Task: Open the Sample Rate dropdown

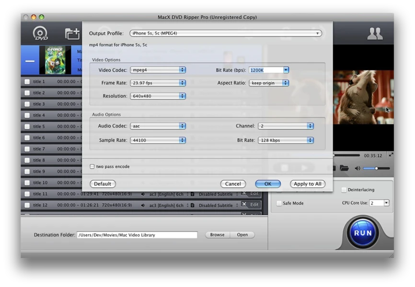Action: point(158,140)
